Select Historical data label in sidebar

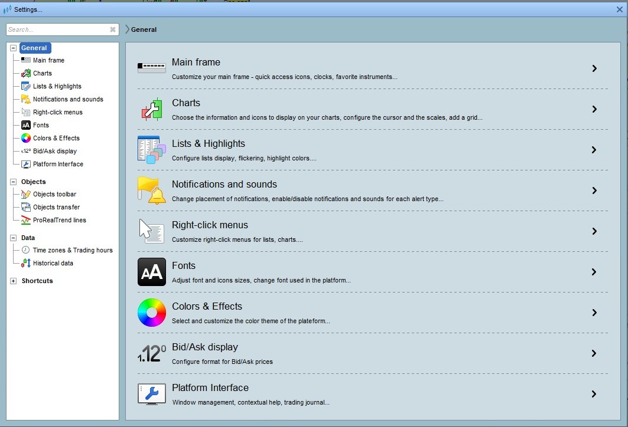53,263
